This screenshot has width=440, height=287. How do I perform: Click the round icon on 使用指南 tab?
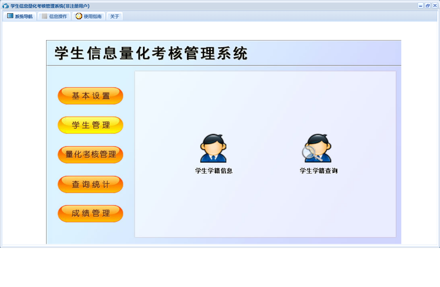(x=79, y=16)
